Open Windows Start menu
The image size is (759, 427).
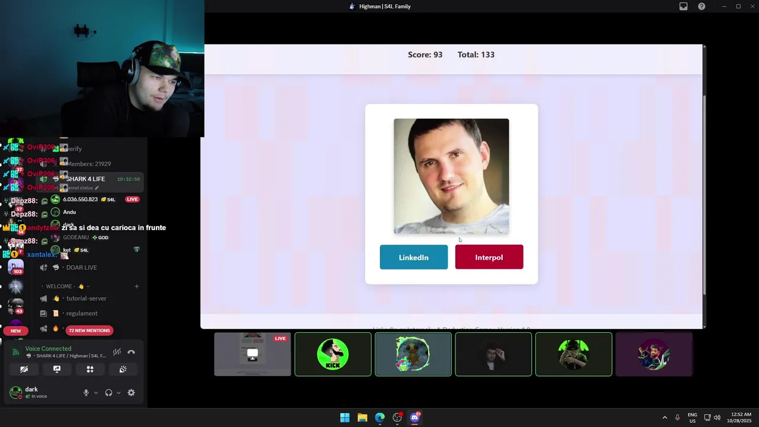(x=345, y=418)
